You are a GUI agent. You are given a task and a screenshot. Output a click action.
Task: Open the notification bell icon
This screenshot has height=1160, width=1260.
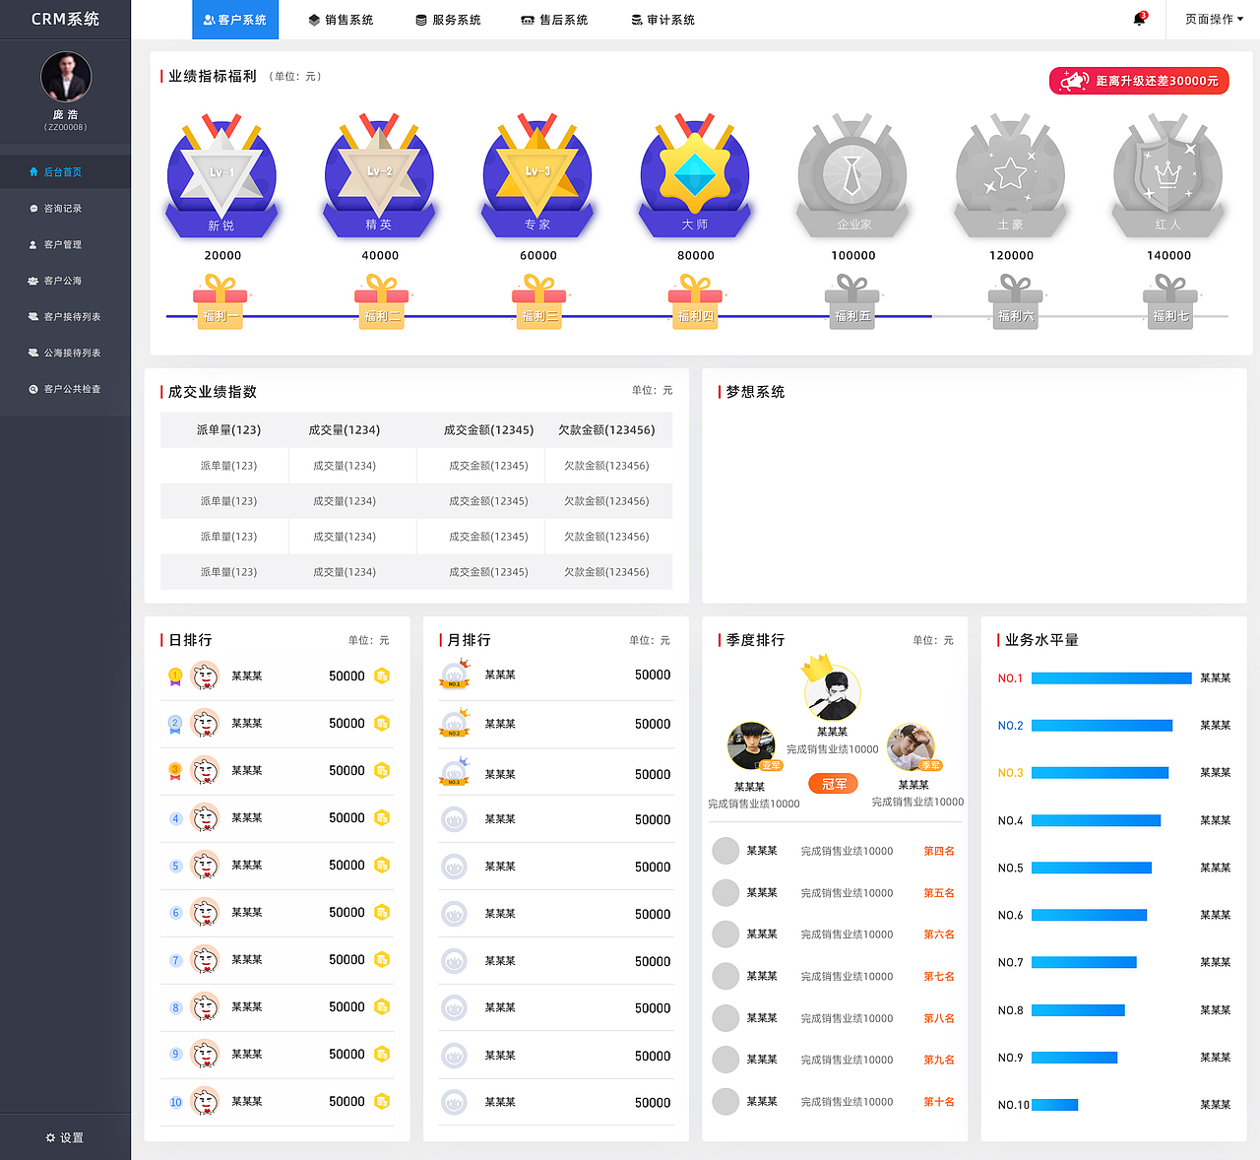pos(1139,19)
